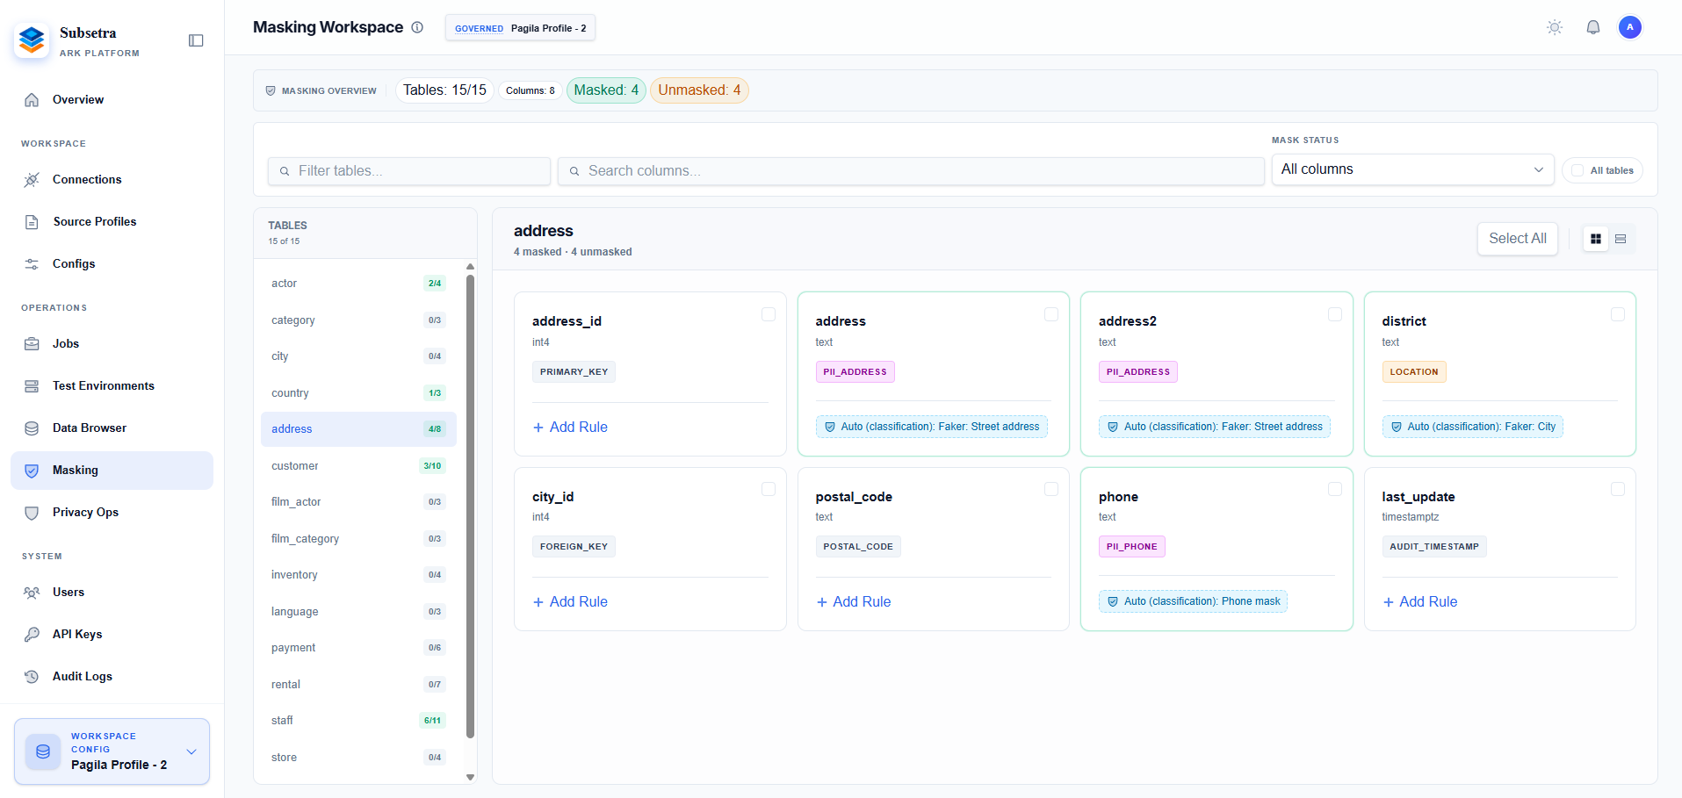Image resolution: width=1682 pixels, height=798 pixels.
Task: Check the address2 column checkbox
Action: pos(1335,314)
